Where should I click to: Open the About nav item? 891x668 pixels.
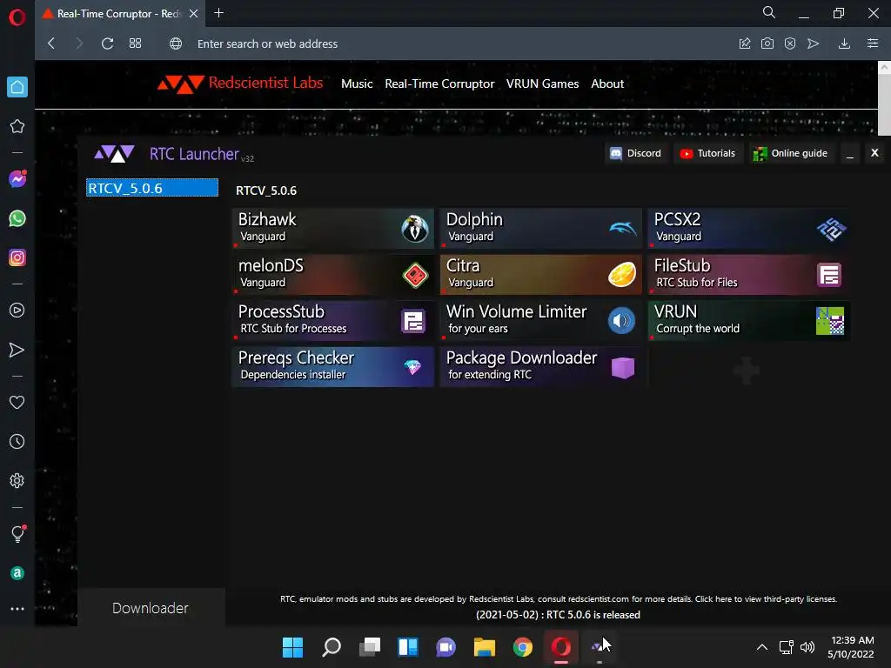point(606,83)
